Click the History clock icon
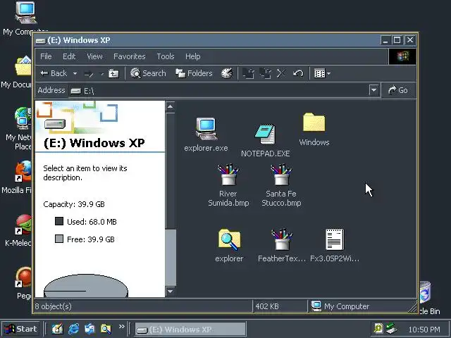Image resolution: width=451 pixels, height=338 pixels. (227, 73)
